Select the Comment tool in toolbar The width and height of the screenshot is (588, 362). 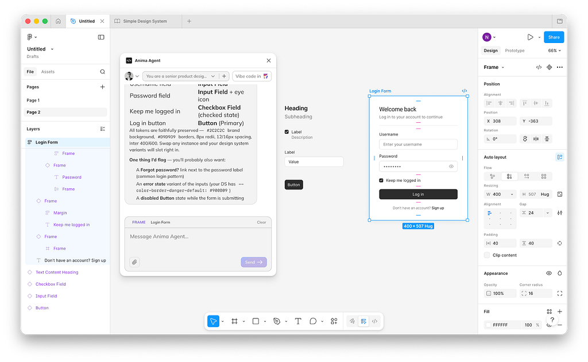click(x=313, y=321)
